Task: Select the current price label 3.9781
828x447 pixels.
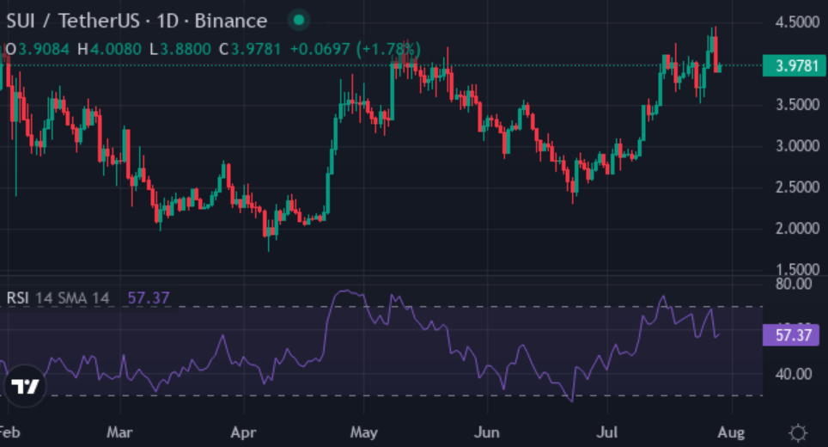Action: (x=795, y=66)
